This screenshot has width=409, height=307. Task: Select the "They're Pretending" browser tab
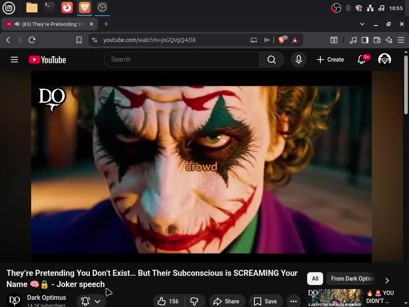(49, 24)
